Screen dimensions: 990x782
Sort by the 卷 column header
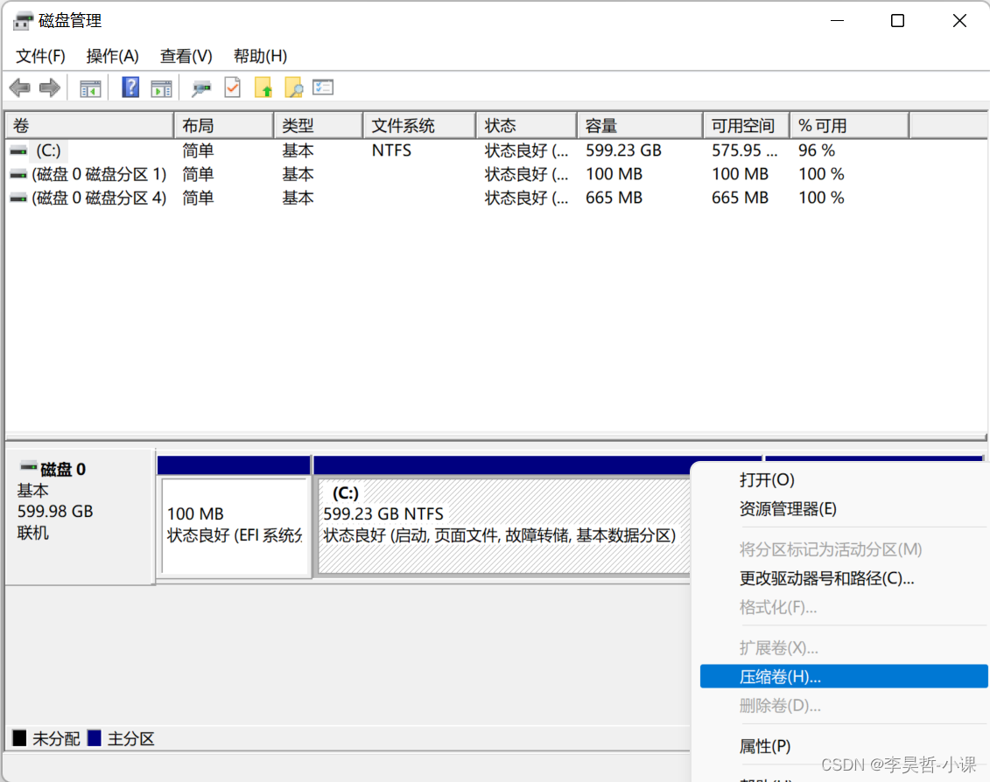pyautogui.click(x=89, y=126)
